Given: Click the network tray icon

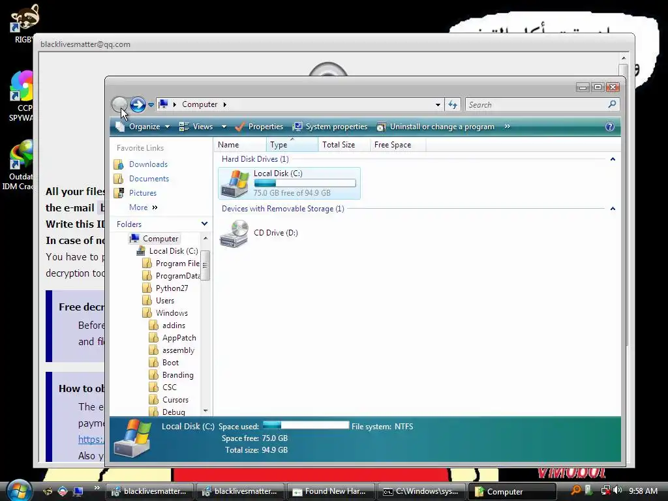Looking at the screenshot, I should coord(605,491).
